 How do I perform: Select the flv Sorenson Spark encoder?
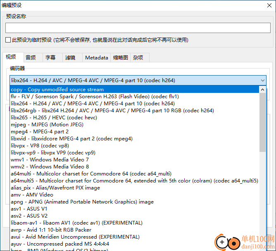tap(134, 97)
